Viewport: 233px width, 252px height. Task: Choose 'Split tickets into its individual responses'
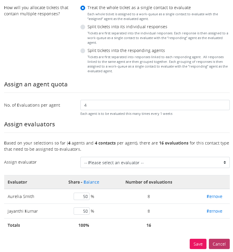tap(83, 27)
